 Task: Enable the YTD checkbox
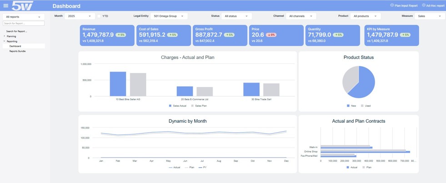[x=99, y=16]
